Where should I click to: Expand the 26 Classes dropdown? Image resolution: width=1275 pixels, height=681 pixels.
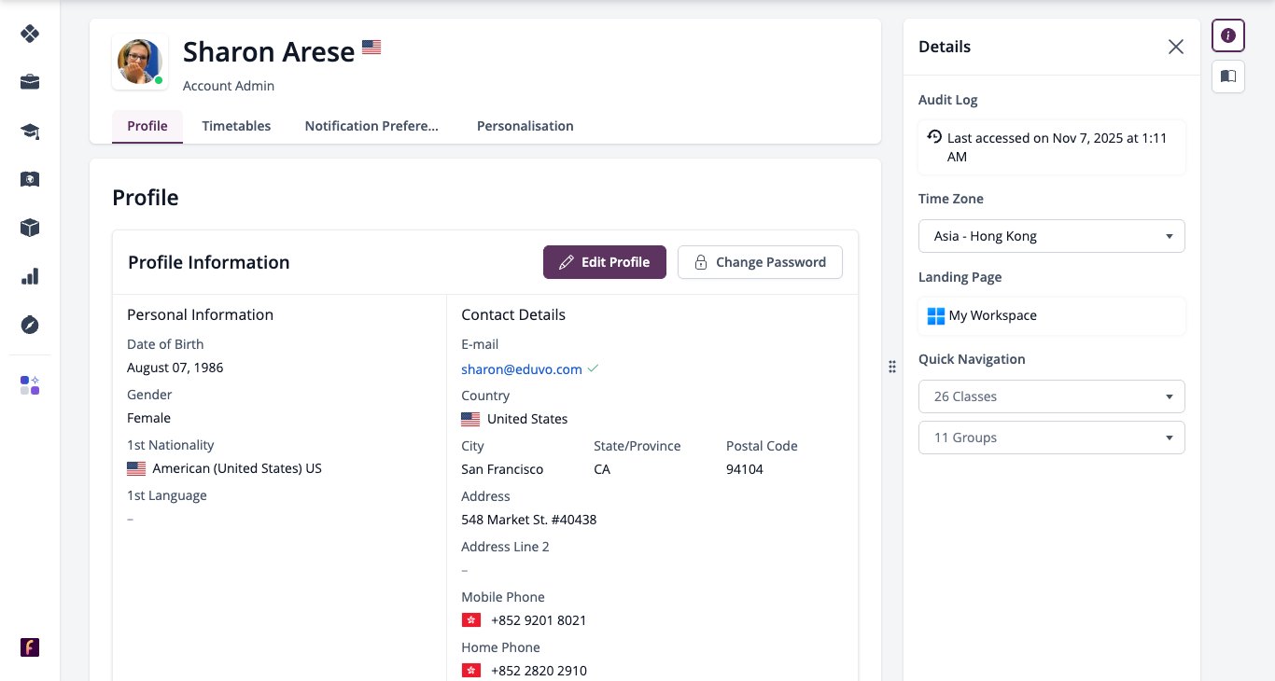(x=1052, y=396)
